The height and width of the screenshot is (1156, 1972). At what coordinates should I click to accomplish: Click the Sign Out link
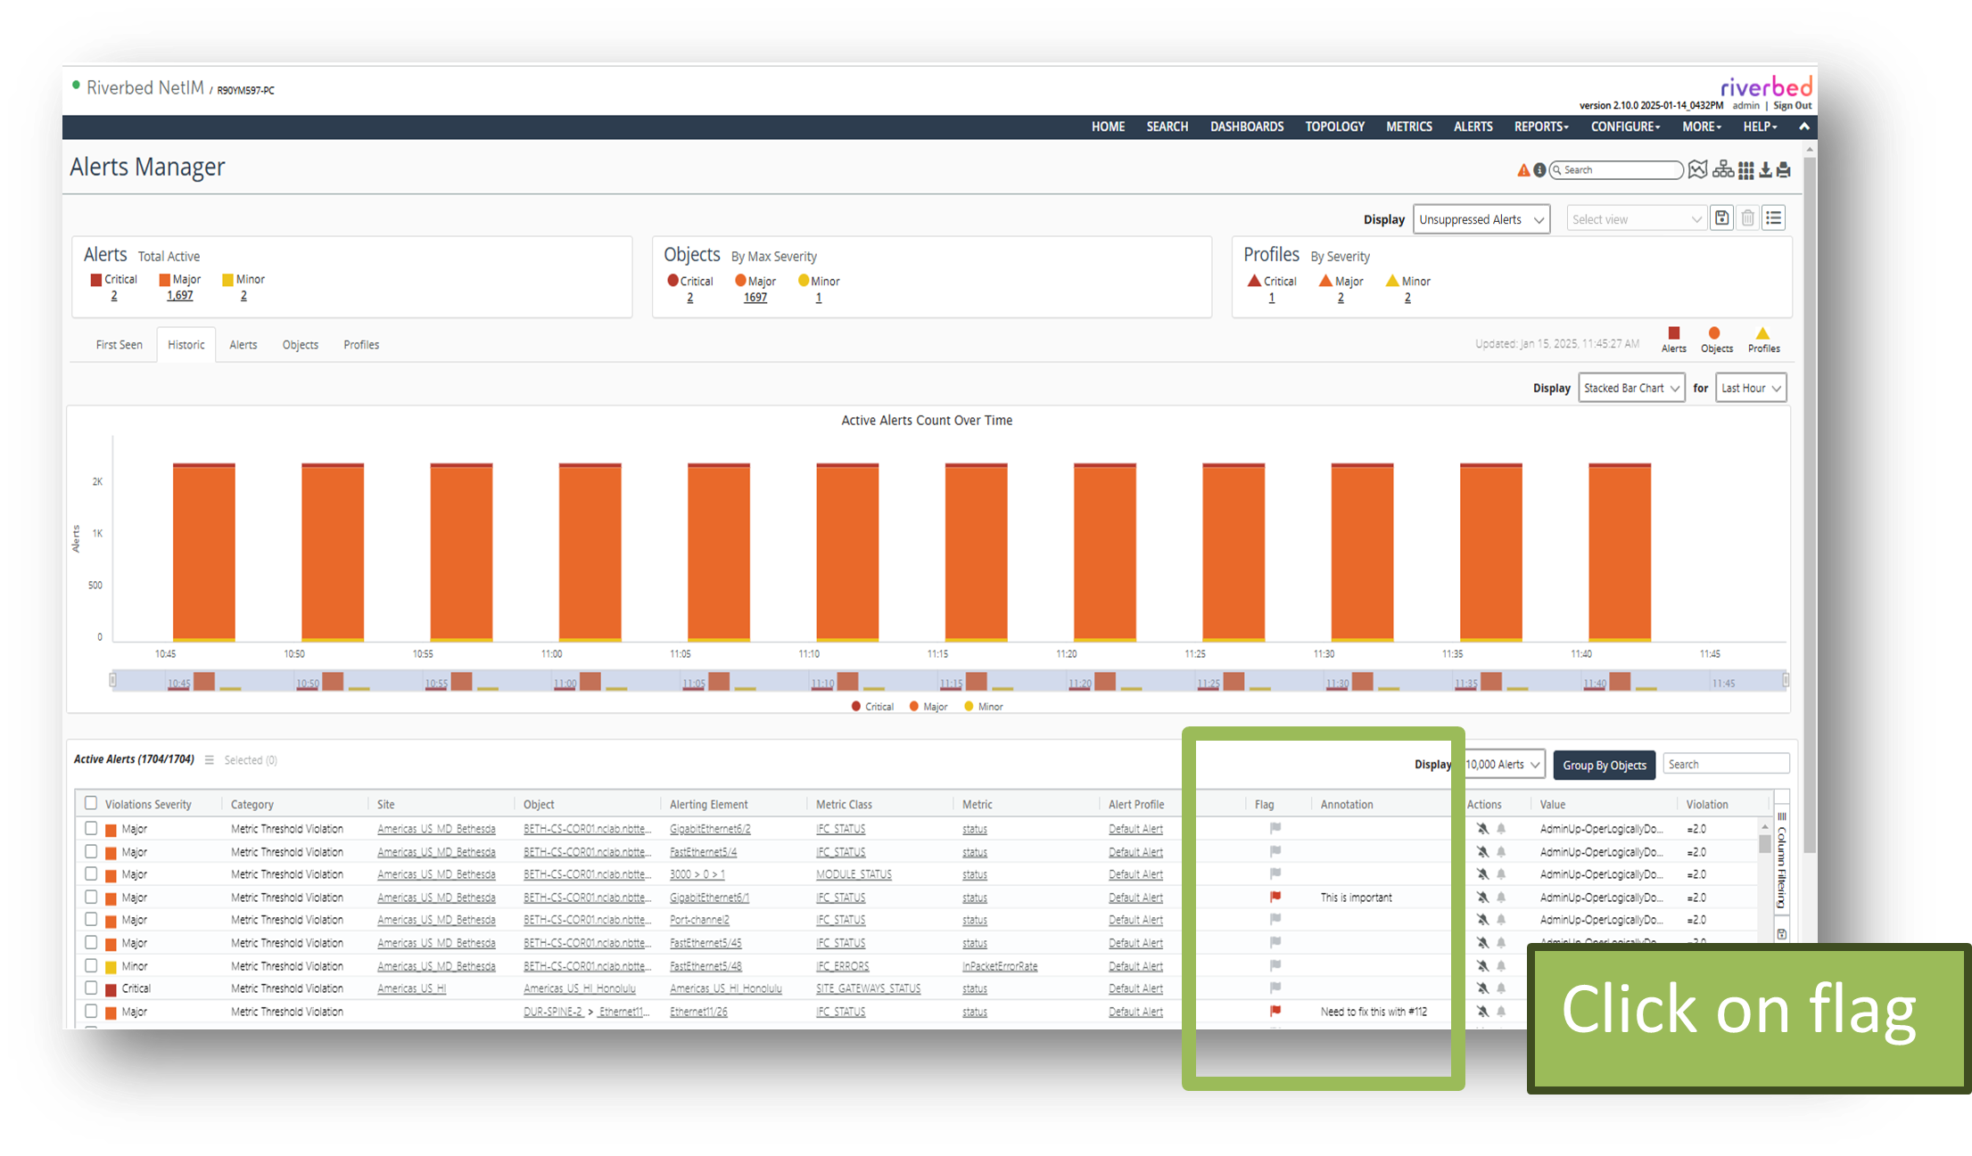1792,105
